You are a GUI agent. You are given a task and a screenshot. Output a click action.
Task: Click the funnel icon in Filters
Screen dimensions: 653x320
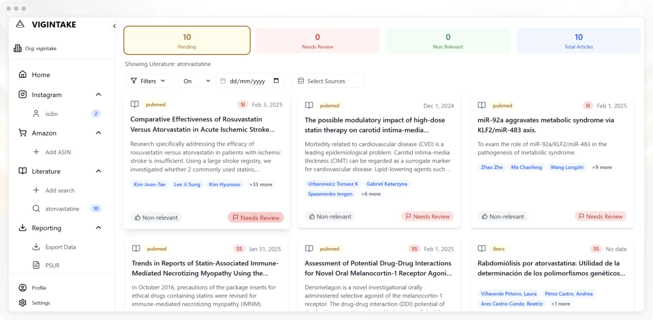pos(134,81)
